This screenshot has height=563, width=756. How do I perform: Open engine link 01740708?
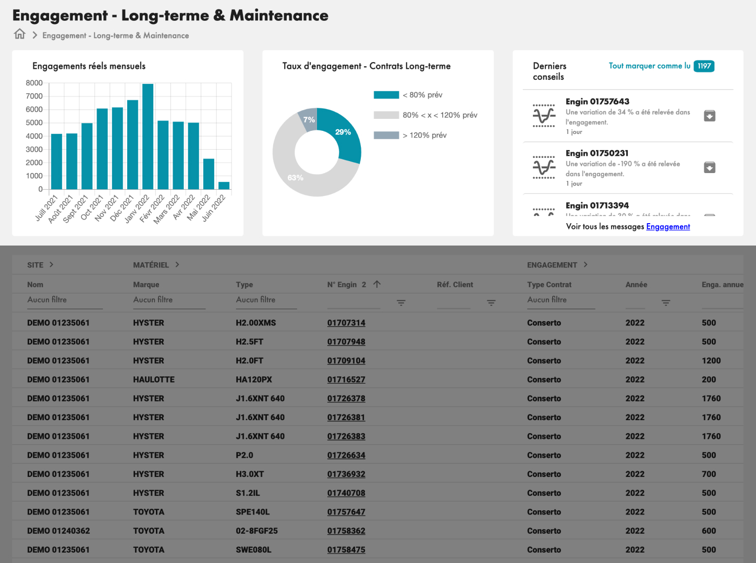tap(346, 493)
